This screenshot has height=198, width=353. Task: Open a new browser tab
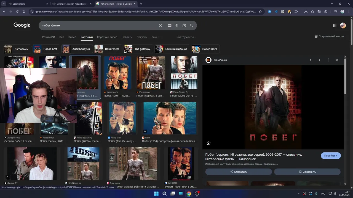(141, 4)
